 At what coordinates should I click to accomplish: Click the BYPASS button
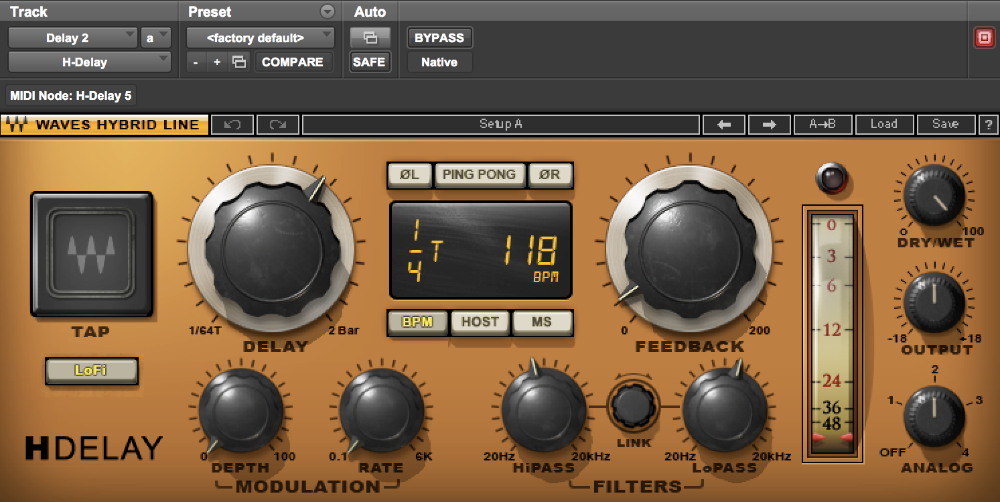click(439, 38)
